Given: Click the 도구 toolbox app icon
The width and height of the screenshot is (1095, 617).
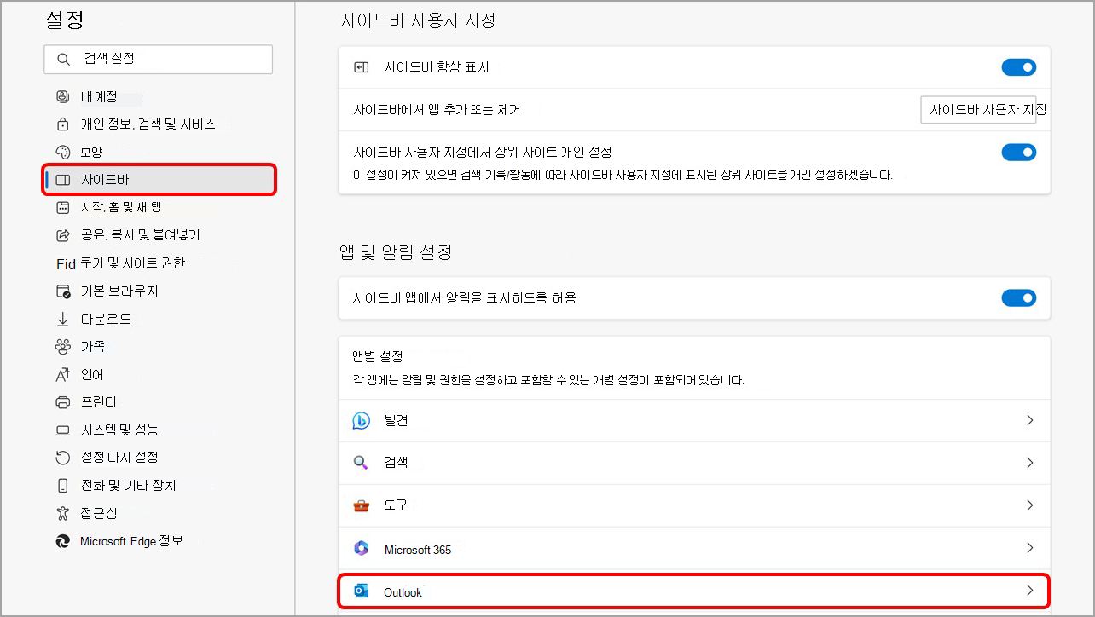Looking at the screenshot, I should (362, 505).
